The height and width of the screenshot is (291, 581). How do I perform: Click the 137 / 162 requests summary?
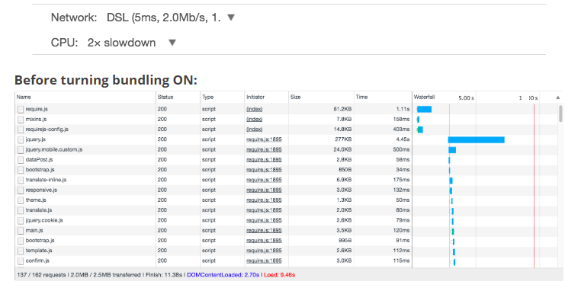tap(41, 275)
